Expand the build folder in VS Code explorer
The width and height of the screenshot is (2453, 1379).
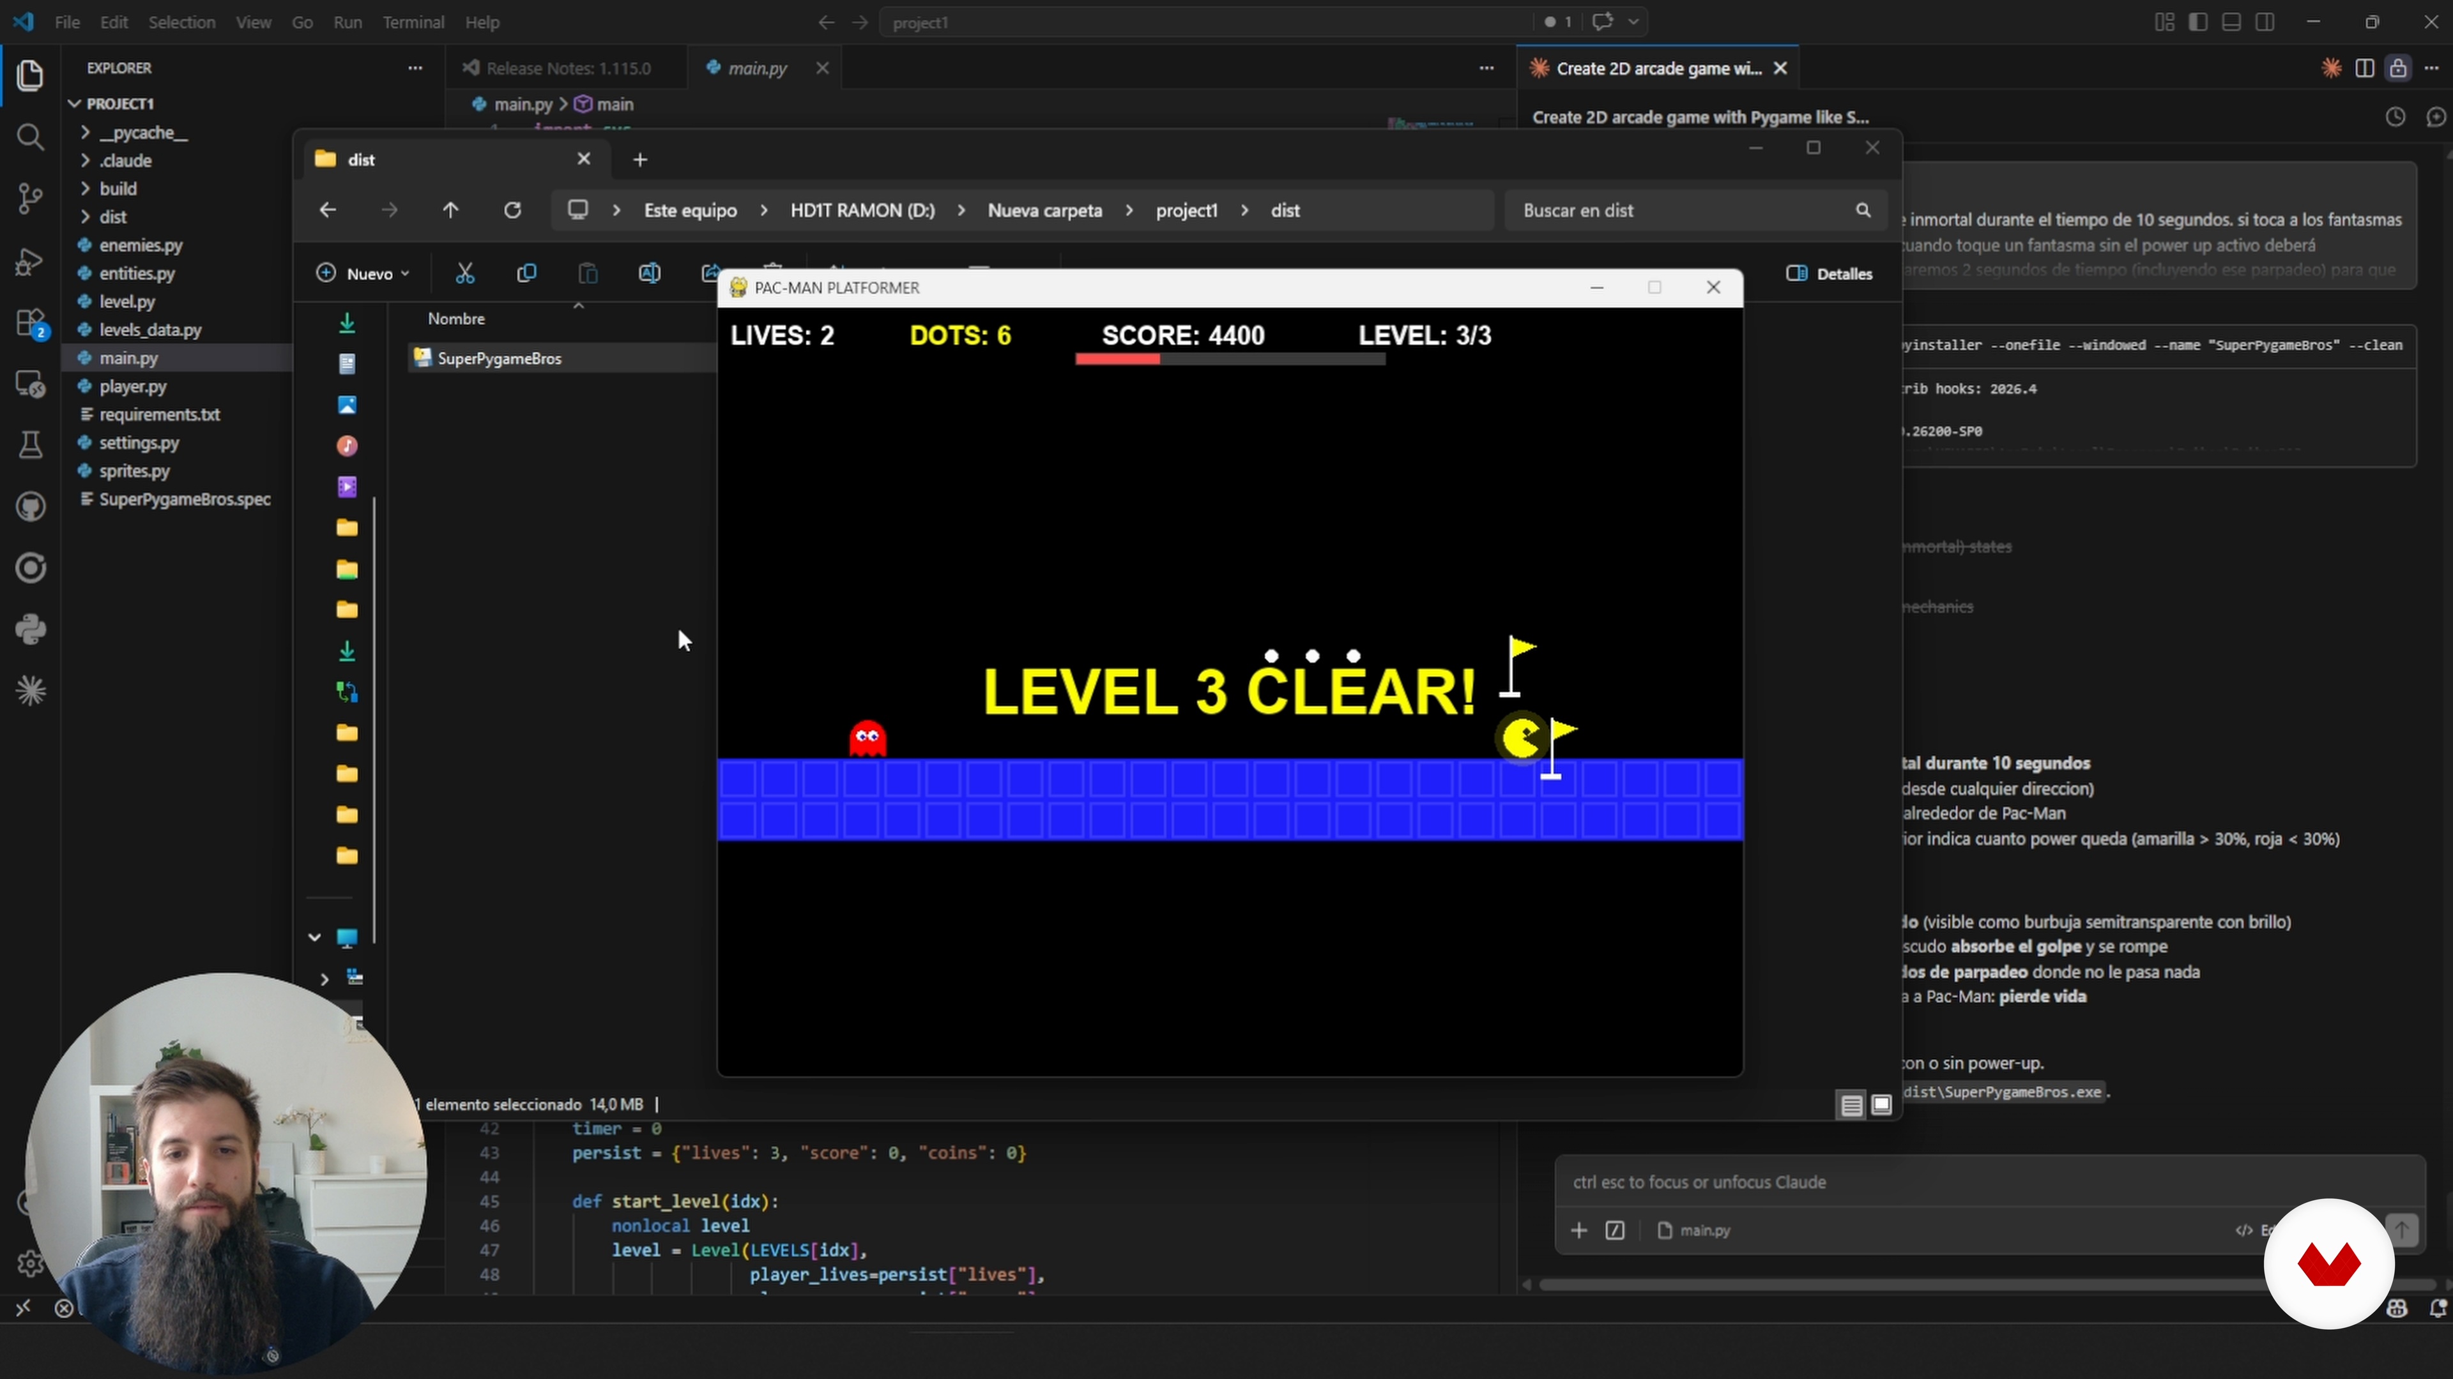pos(85,190)
